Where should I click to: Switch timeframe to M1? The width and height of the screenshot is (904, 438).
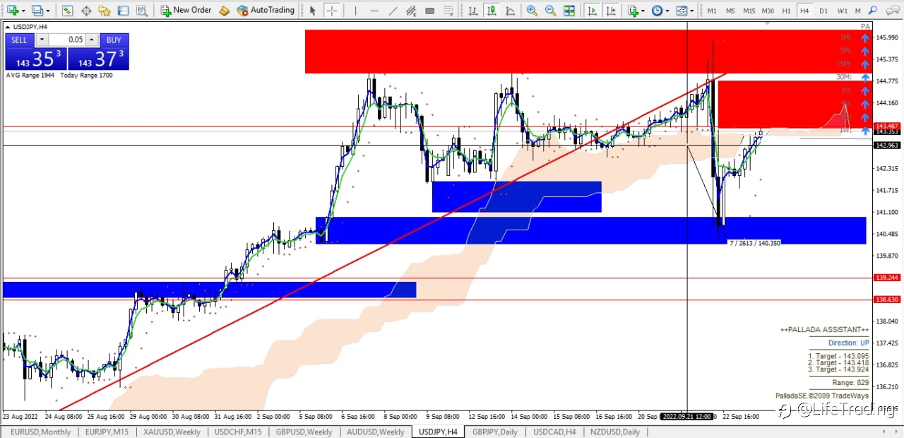point(712,11)
